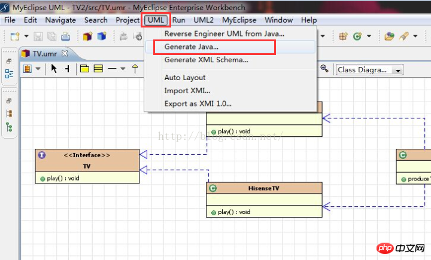Choose Import XMI... entry

coord(230,91)
